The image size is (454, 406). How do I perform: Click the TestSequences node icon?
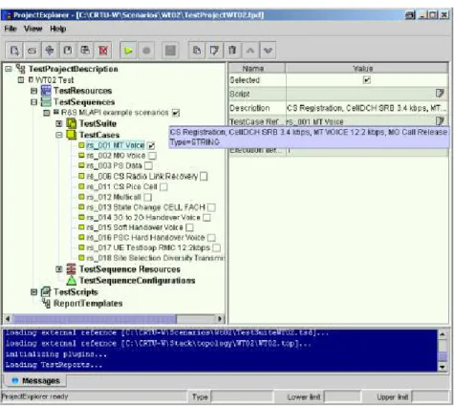pyautogui.click(x=46, y=102)
